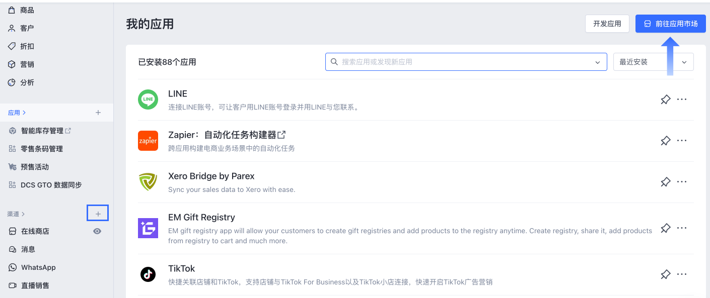The image size is (710, 298).
Task: Go to 分析 in the sidebar
Action: tap(27, 82)
